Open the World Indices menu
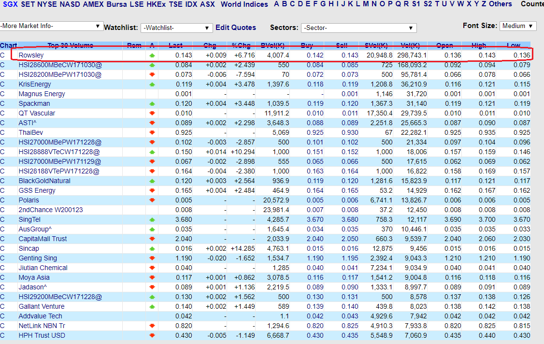The image size is (544, 344). coord(244,4)
